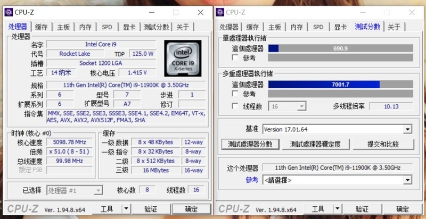
Task: Open the 缓存 tab in left window
Action: point(42,27)
